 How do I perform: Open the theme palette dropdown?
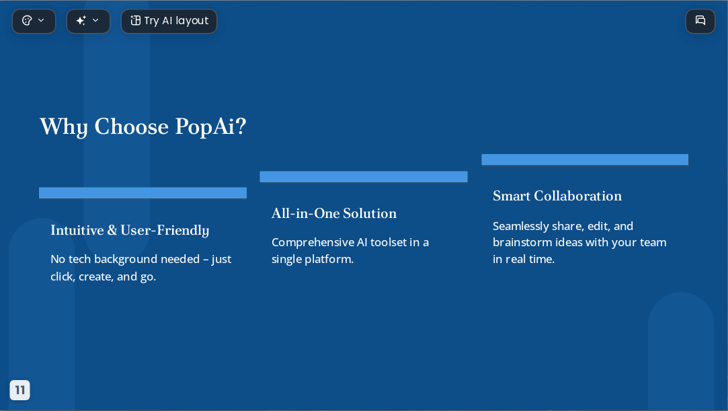34,21
